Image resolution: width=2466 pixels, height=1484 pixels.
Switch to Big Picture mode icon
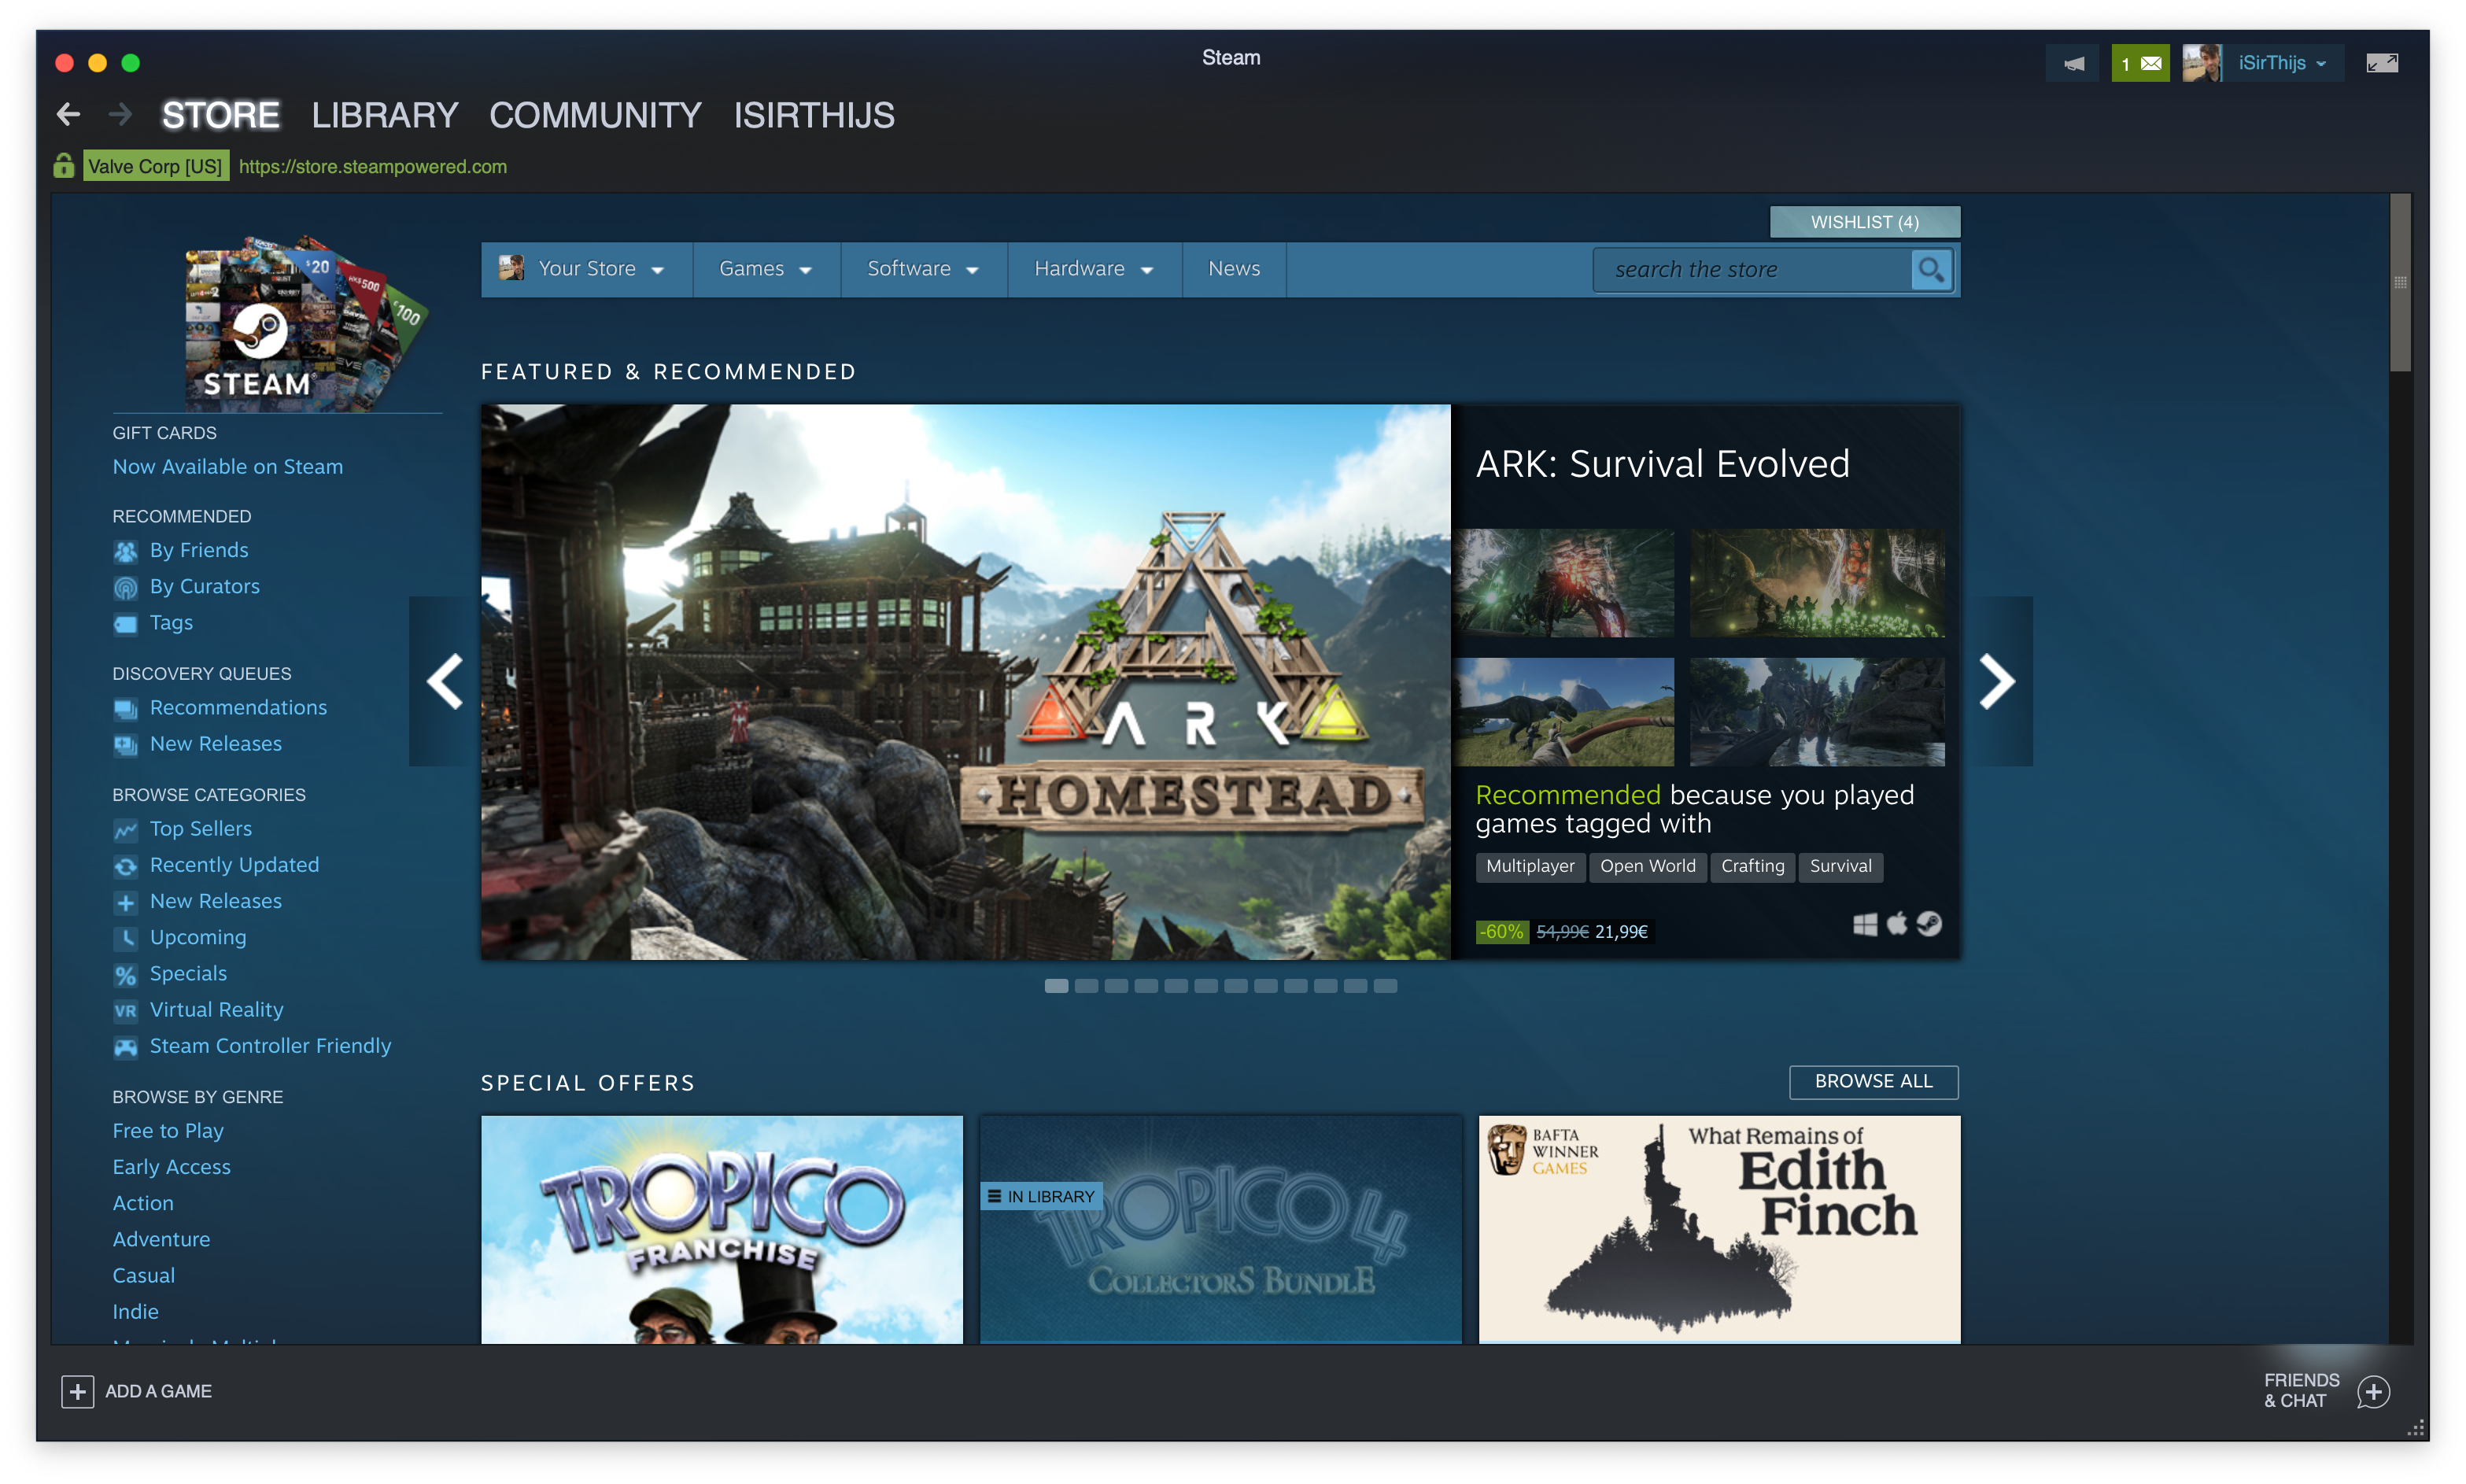(x=2382, y=63)
